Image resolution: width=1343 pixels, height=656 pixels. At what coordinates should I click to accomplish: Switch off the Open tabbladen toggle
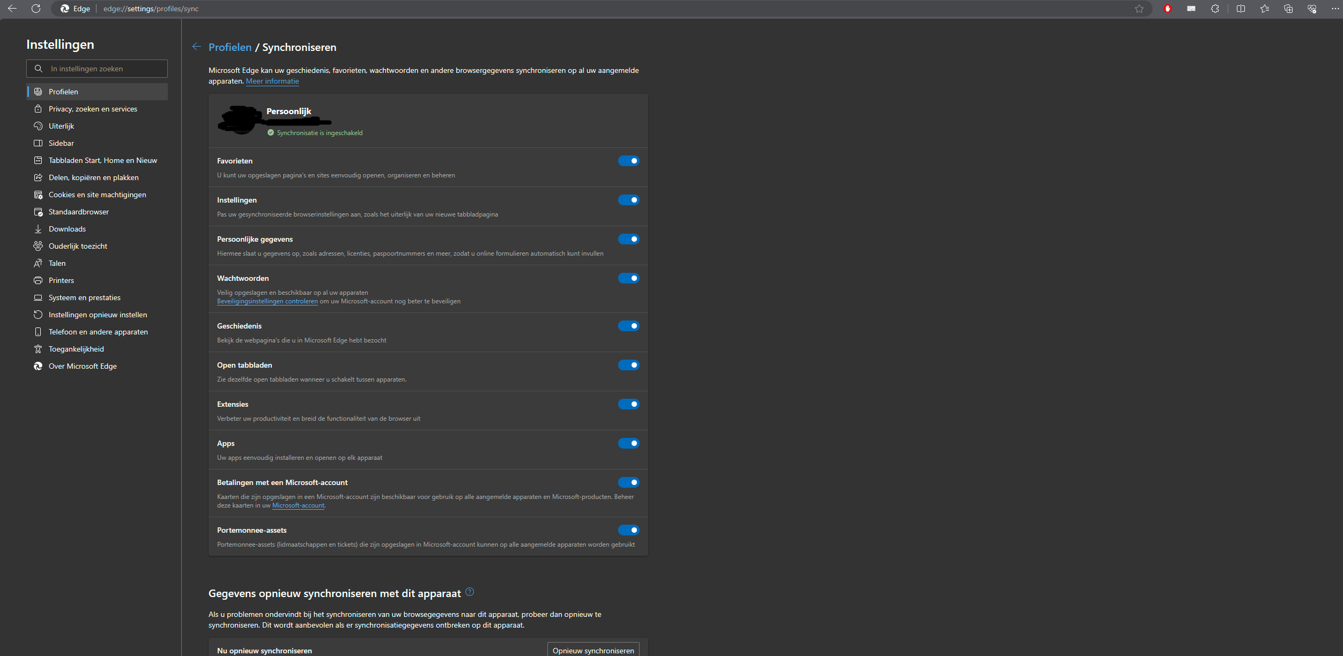pos(628,365)
